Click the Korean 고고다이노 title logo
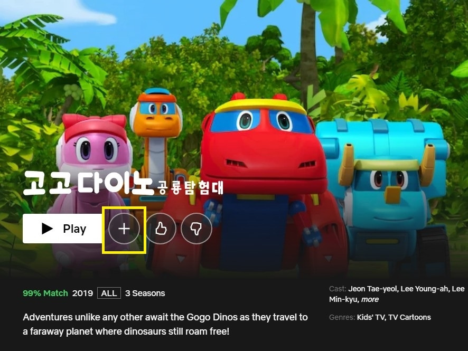 click(x=123, y=183)
